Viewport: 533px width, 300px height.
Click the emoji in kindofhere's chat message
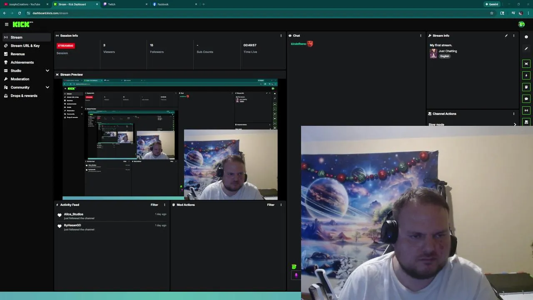[310, 44]
